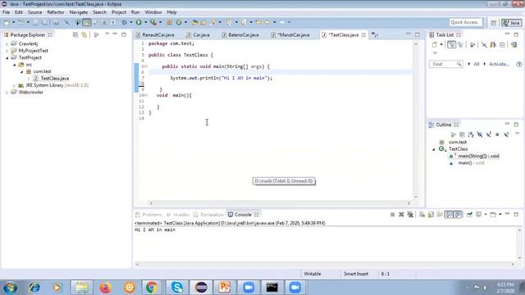Select main(String[]) : void in Outline

point(478,156)
